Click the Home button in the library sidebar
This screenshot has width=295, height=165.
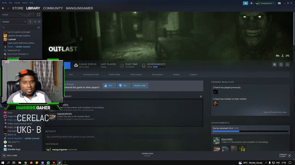coord(18,15)
